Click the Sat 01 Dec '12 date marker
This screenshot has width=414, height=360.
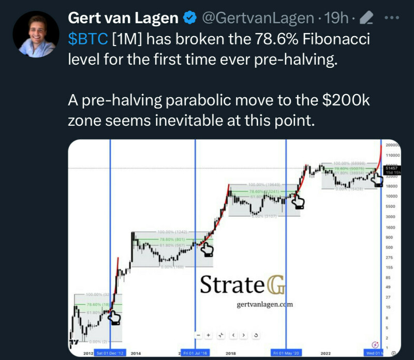pos(110,353)
